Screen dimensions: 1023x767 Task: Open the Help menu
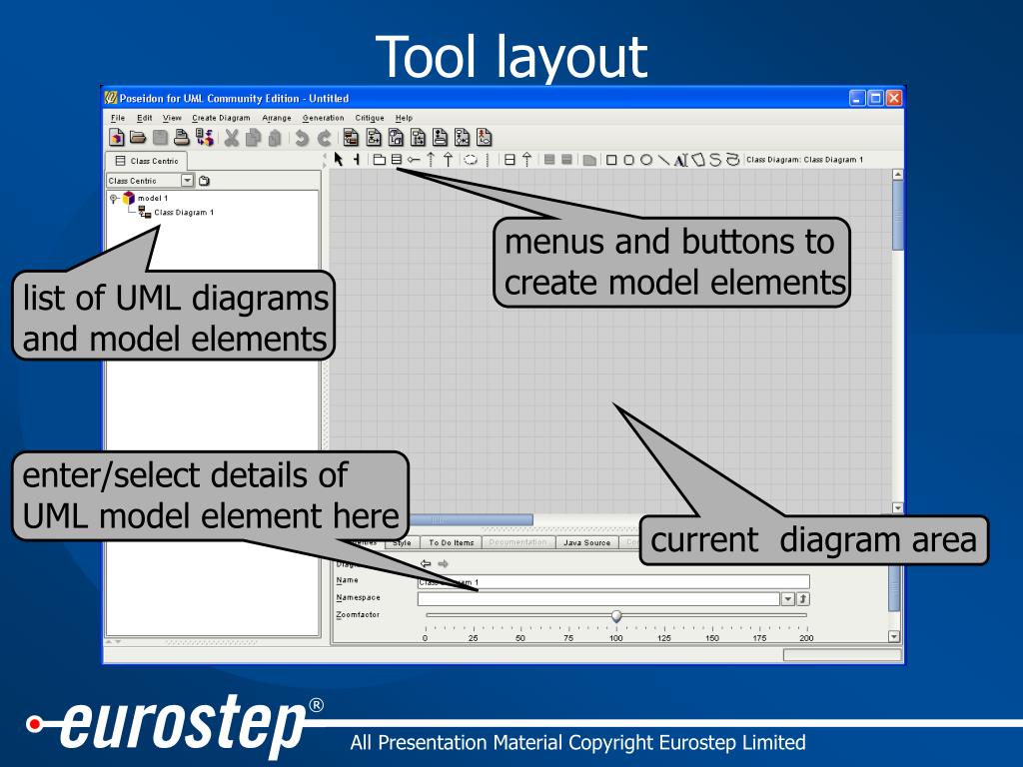point(404,118)
